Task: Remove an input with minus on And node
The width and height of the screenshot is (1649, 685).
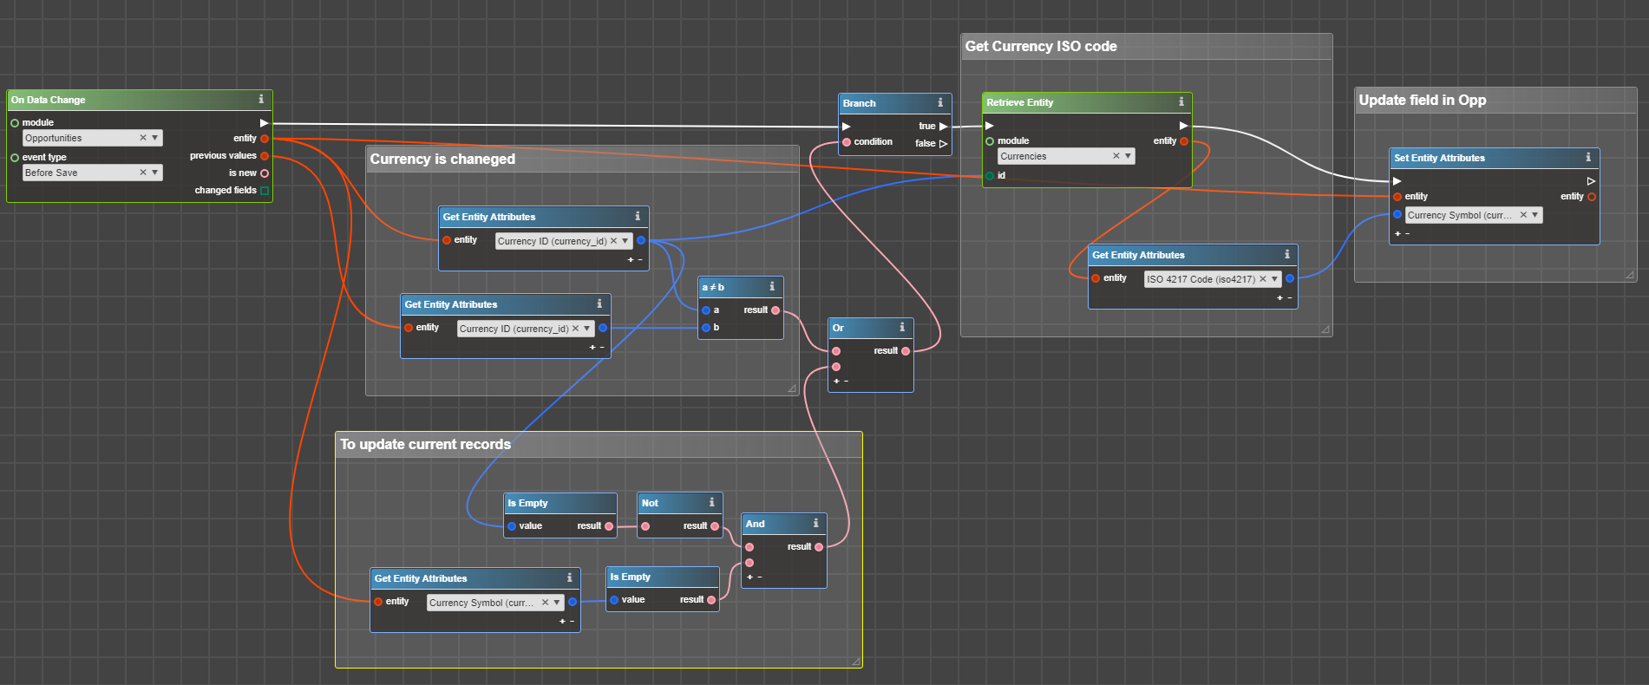Action: pyautogui.click(x=760, y=577)
